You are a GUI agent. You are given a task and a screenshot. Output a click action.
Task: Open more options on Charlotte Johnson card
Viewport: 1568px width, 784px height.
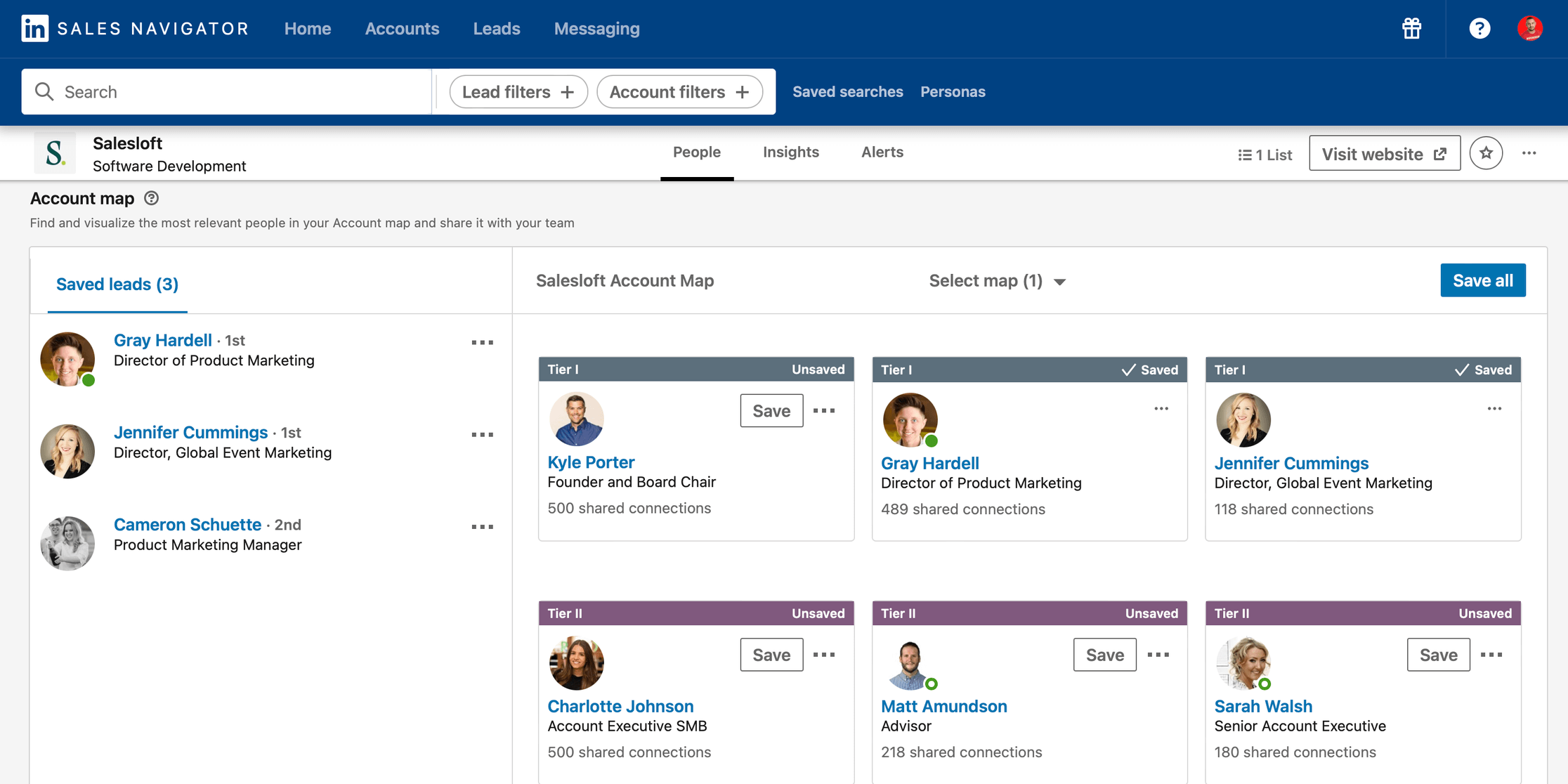[824, 654]
